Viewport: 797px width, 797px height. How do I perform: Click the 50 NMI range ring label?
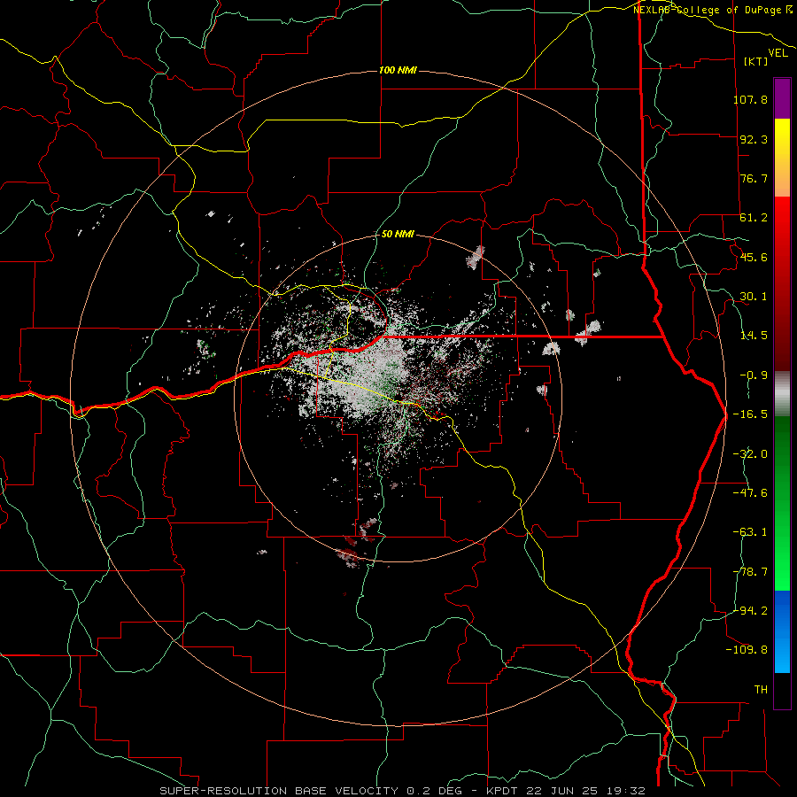[398, 234]
